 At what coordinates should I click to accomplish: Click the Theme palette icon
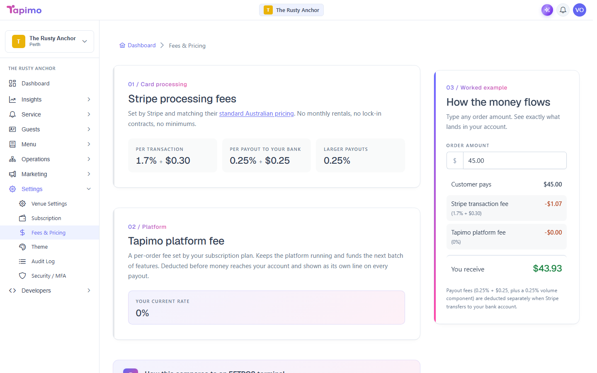pyautogui.click(x=22, y=247)
